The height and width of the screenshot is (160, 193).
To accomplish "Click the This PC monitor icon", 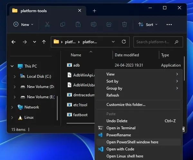I will (20, 66).
